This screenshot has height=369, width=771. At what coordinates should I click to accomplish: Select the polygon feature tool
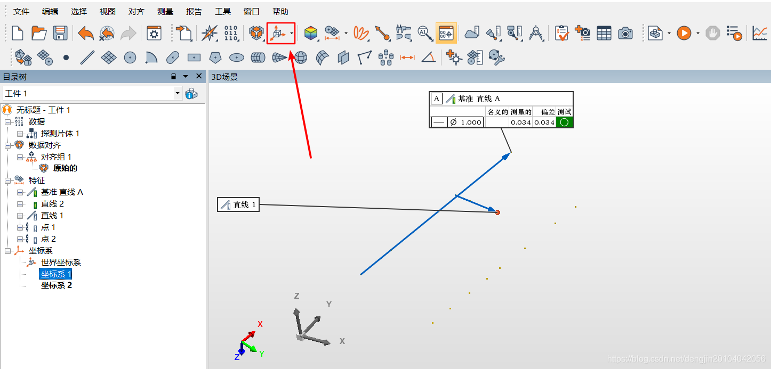(x=215, y=57)
